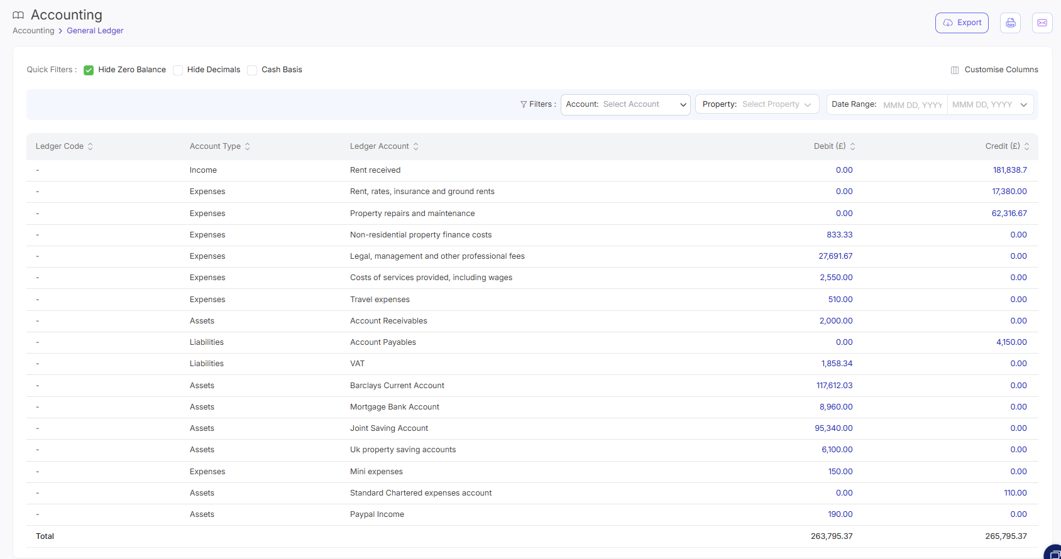The height and width of the screenshot is (559, 1061).
Task: Open debit amount 27,691.67
Action: [835, 256]
